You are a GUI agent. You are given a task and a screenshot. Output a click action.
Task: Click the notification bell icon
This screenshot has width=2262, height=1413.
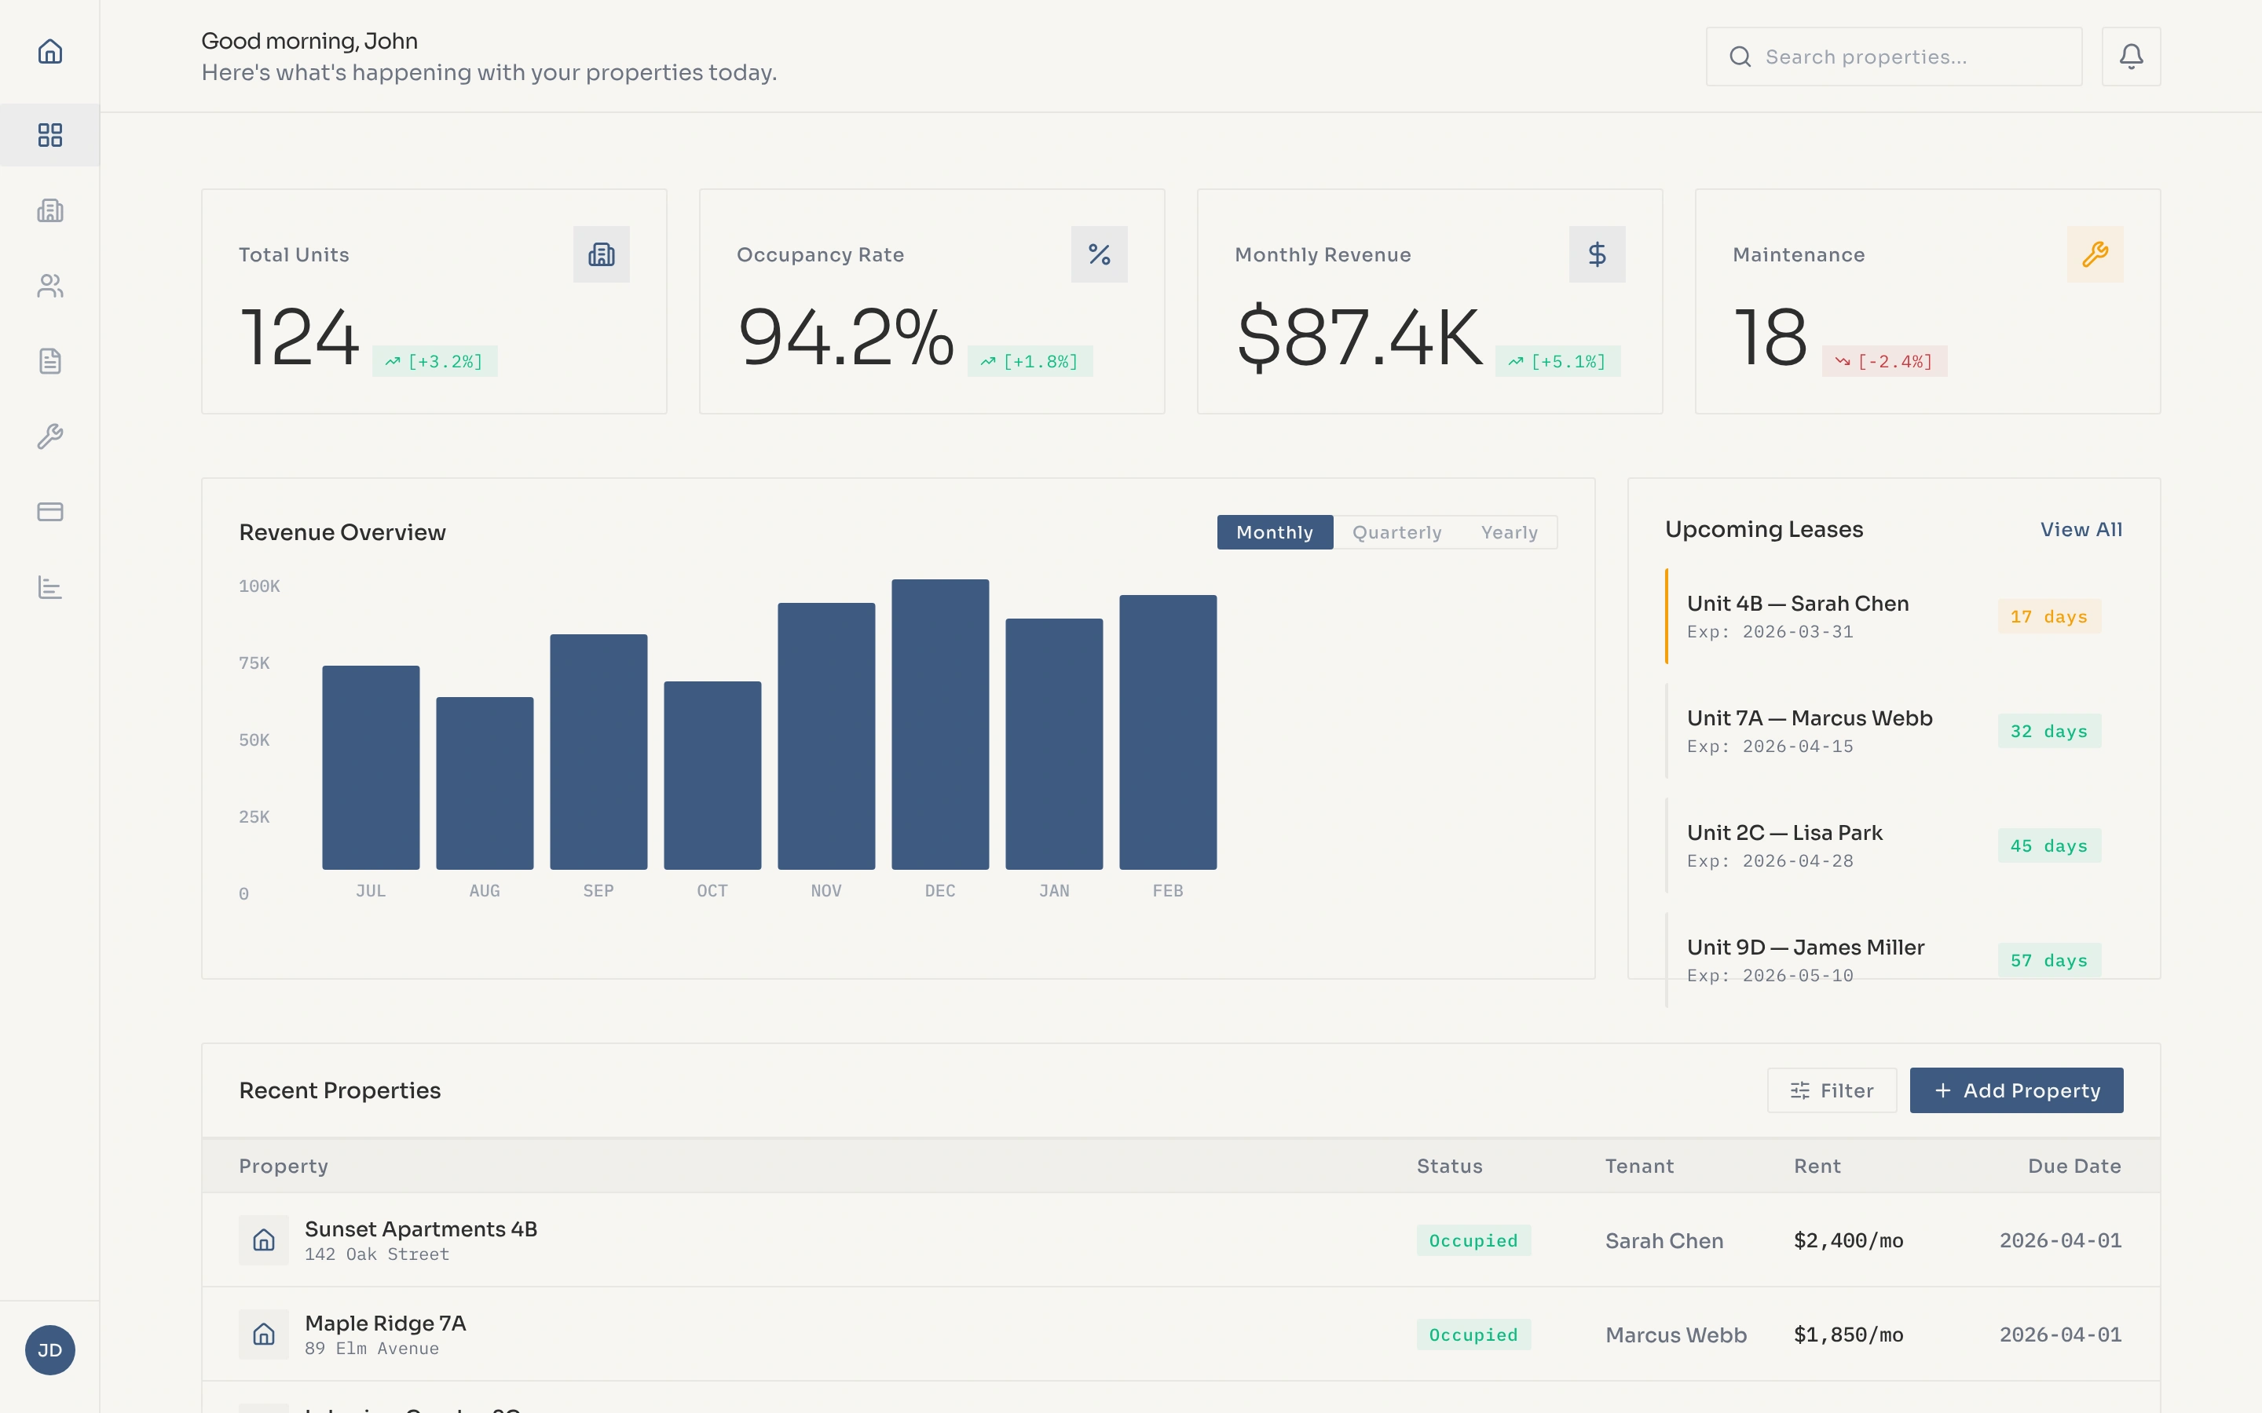tap(2131, 56)
